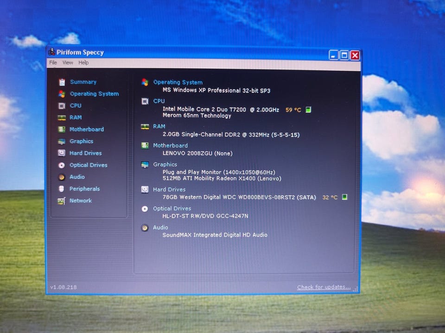Select Operating System in the sidebar

(94, 94)
